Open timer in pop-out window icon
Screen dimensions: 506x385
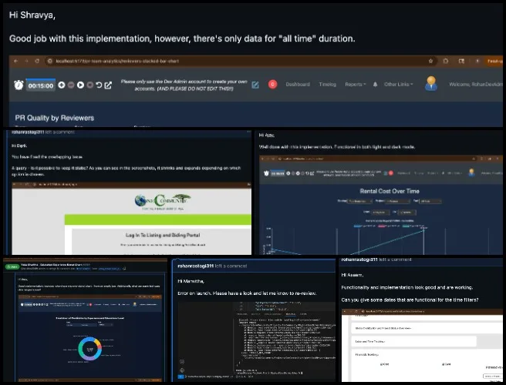[107, 85]
